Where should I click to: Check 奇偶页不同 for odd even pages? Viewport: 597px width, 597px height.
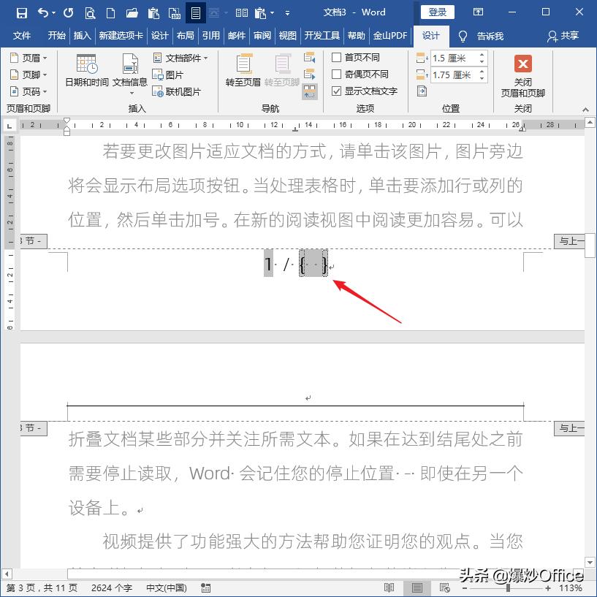[335, 74]
